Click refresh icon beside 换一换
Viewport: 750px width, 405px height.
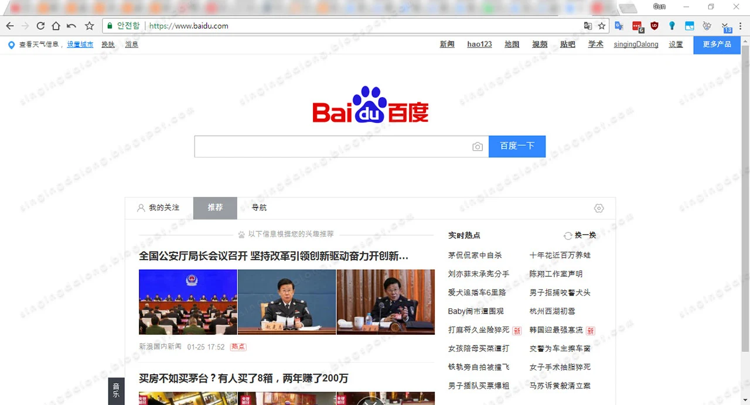pyautogui.click(x=567, y=236)
